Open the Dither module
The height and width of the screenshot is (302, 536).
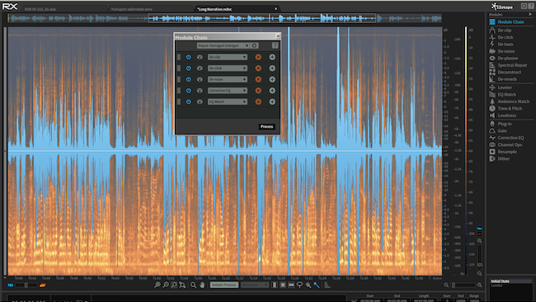[500, 158]
